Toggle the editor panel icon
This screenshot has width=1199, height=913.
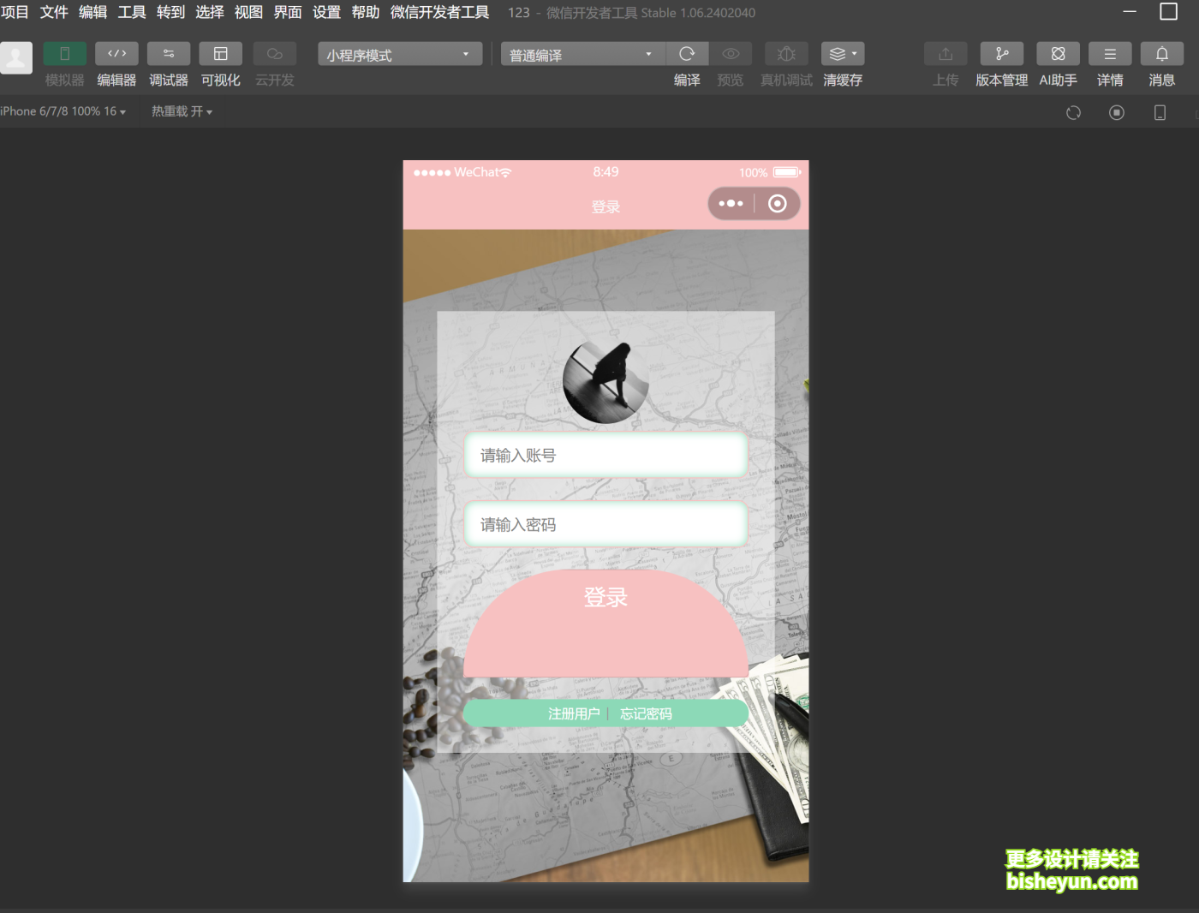[x=116, y=54]
